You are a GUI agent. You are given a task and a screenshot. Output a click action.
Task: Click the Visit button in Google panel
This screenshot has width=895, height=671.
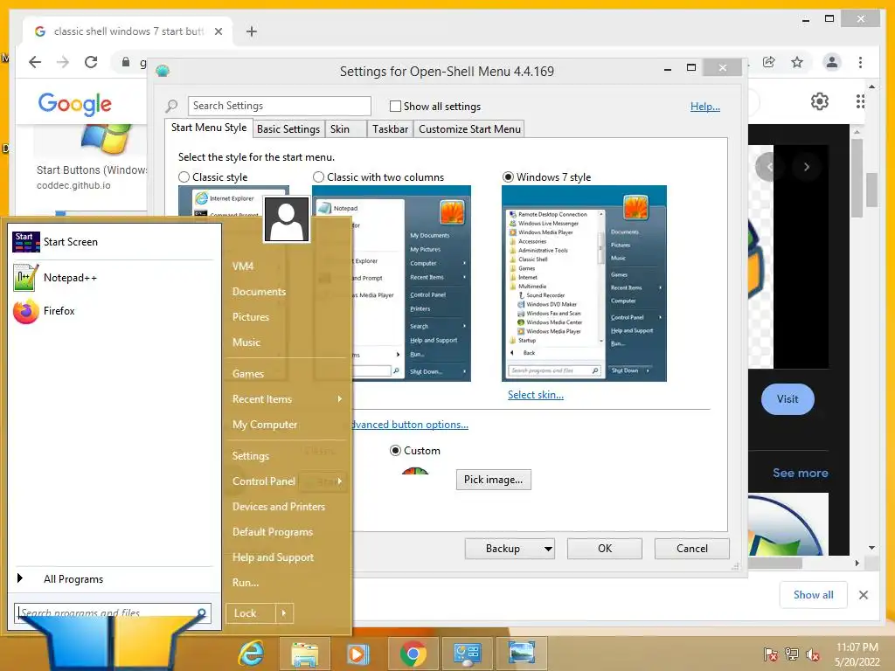(x=787, y=399)
